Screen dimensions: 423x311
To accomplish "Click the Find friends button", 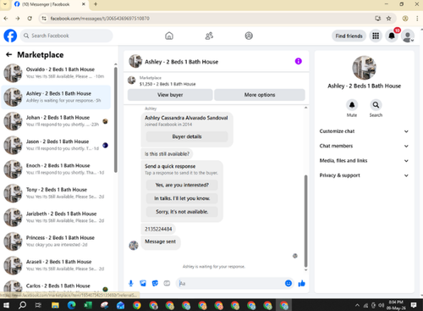I will (349, 36).
